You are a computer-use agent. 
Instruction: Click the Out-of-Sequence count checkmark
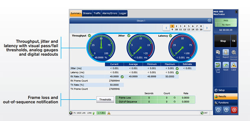click(x=175, y=102)
